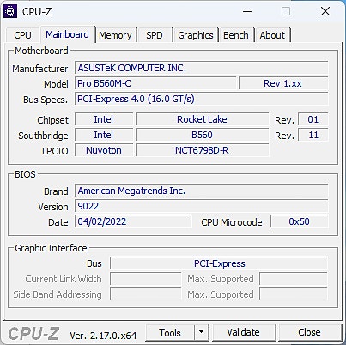Click the Chipset vendor Intel field
The height and width of the screenshot is (345, 346).
[104, 119]
